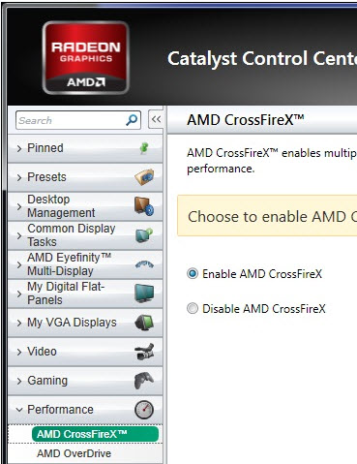Collapse the Performance section chevron

click(19, 410)
